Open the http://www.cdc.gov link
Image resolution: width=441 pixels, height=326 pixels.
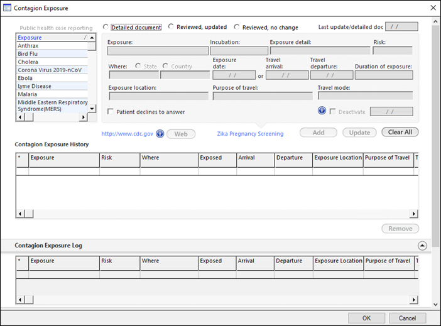(x=127, y=134)
